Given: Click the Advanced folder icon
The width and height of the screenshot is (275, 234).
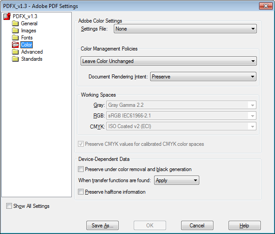Looking at the screenshot, I should pyautogui.click(x=15, y=52).
